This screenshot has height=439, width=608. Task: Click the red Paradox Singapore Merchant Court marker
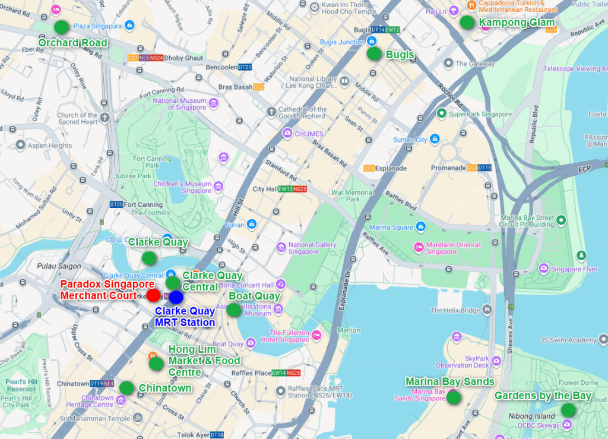154,295
